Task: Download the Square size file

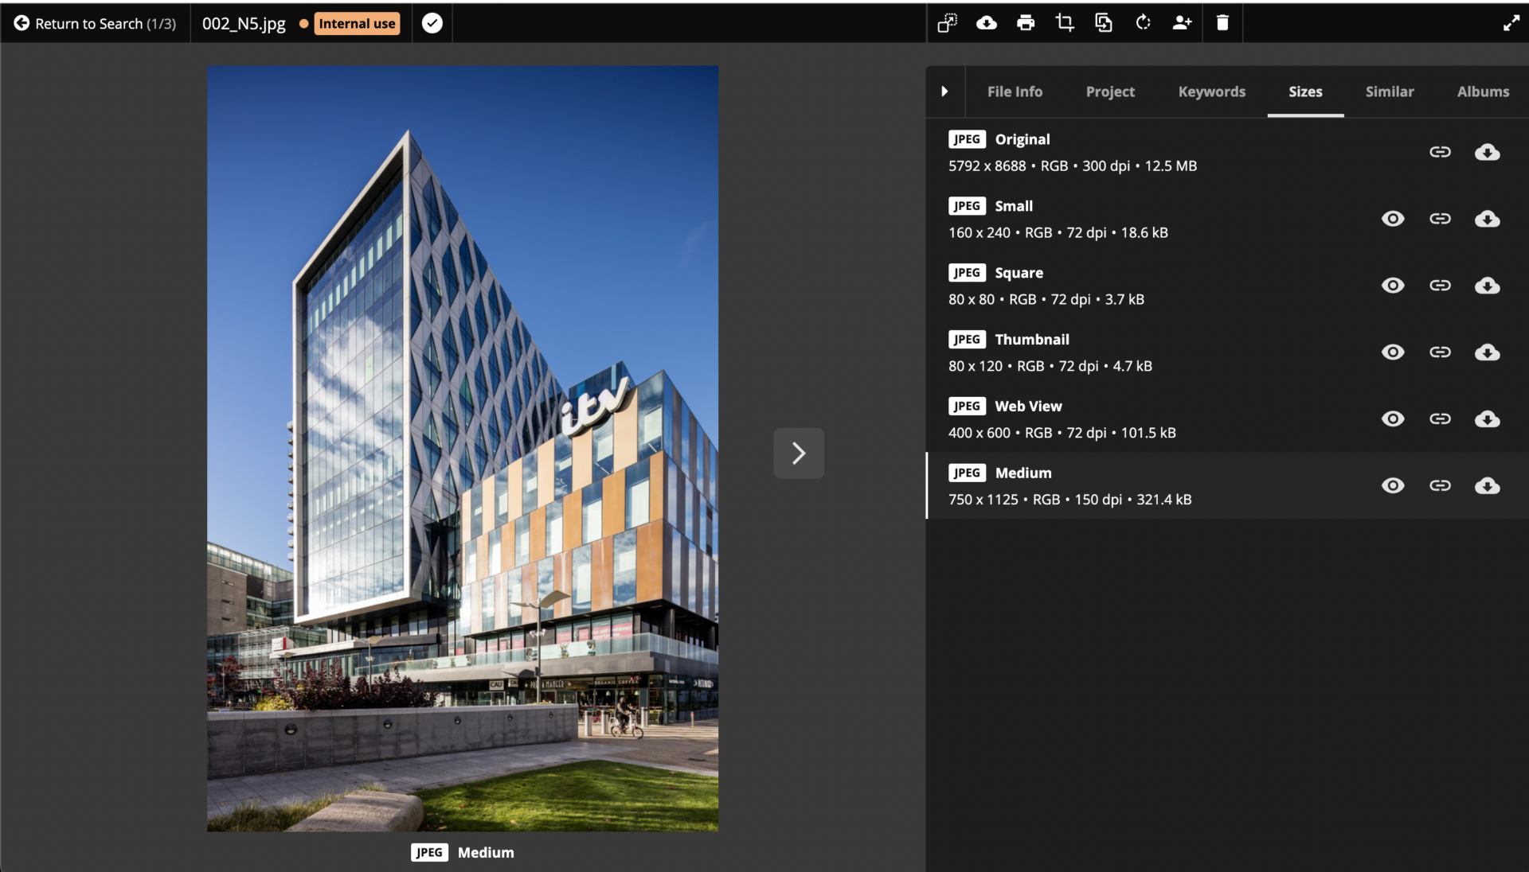Action: [x=1487, y=286]
